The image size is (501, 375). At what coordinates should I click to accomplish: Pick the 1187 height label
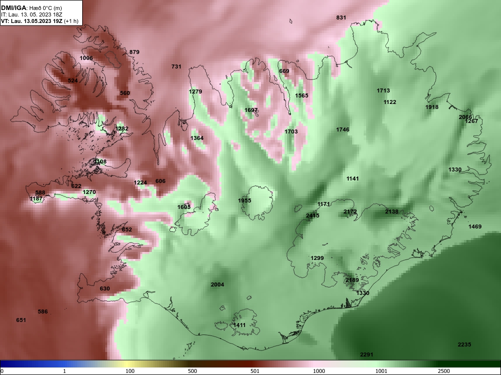pos(36,198)
